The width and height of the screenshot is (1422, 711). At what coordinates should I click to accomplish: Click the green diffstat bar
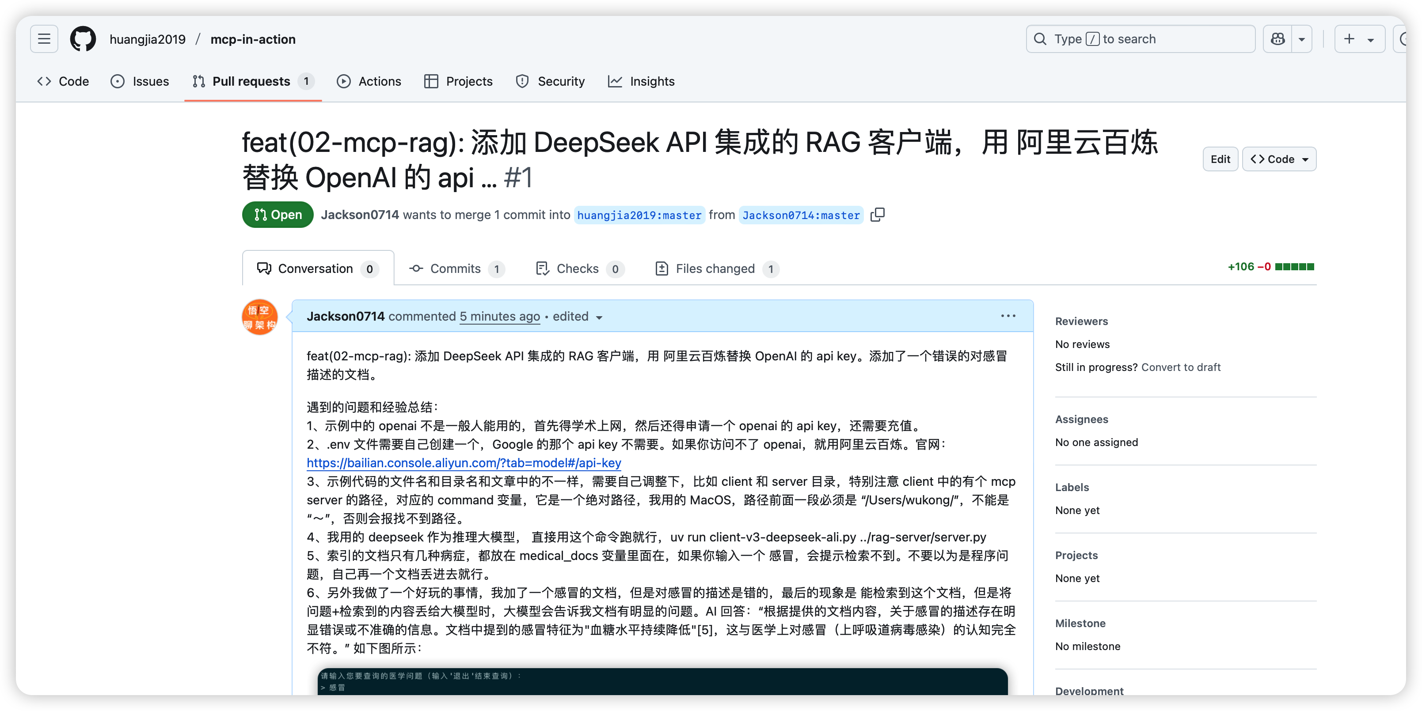[1294, 267]
